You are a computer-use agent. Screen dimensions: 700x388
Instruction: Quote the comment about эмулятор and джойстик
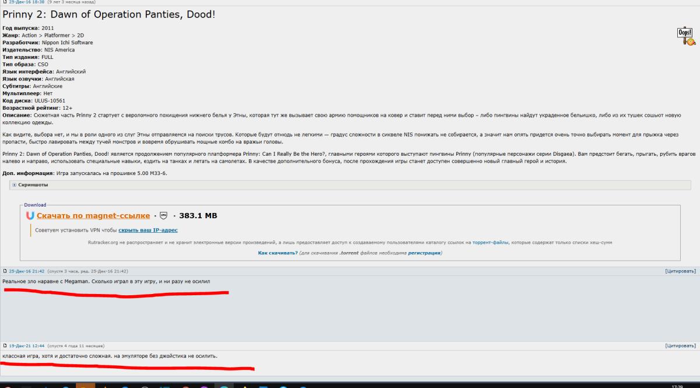[680, 346]
